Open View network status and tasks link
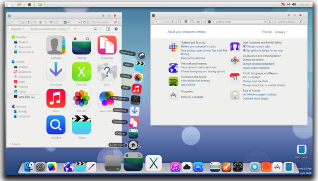The width and height of the screenshot is (318, 181). tap(199, 67)
